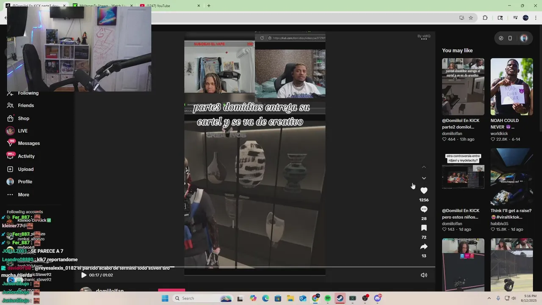Open Chrome three-dot menu
542x305 pixels.
click(x=536, y=18)
